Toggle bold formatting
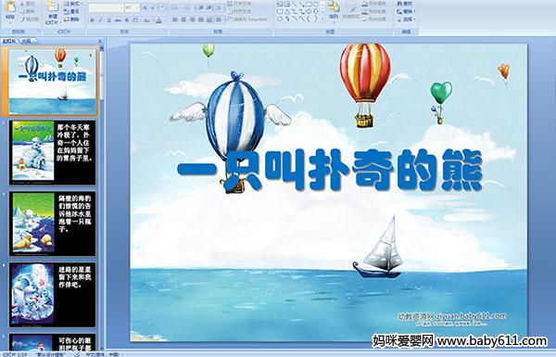The width and height of the screenshot is (556, 357). (92, 20)
